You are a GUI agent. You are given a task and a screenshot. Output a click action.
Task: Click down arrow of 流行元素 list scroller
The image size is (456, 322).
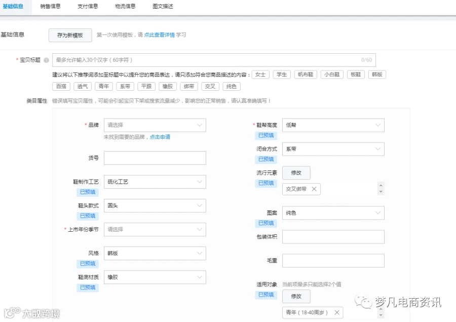click(x=381, y=192)
